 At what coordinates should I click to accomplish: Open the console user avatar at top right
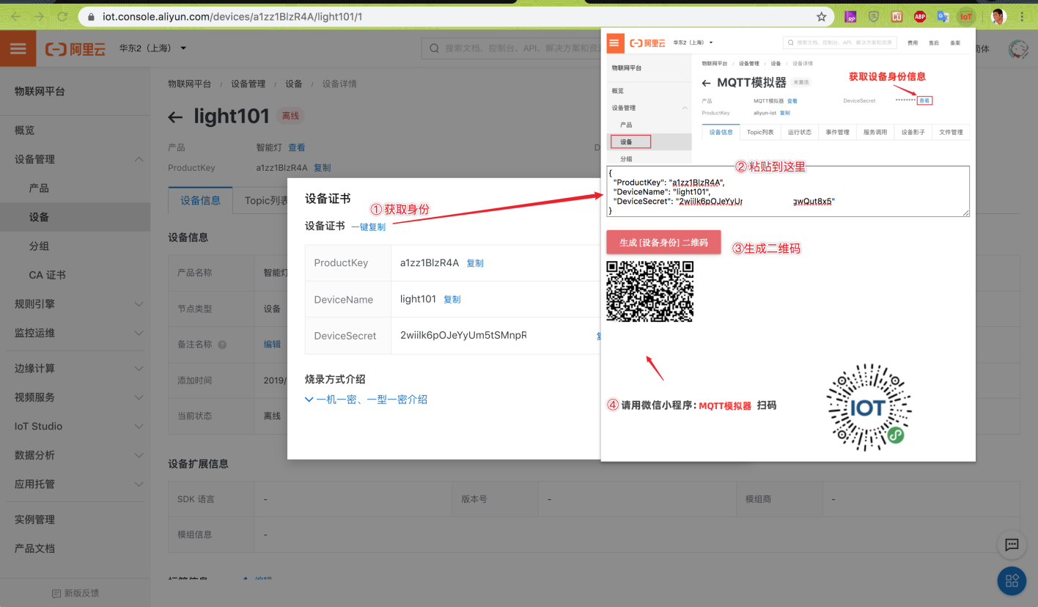pos(1018,49)
